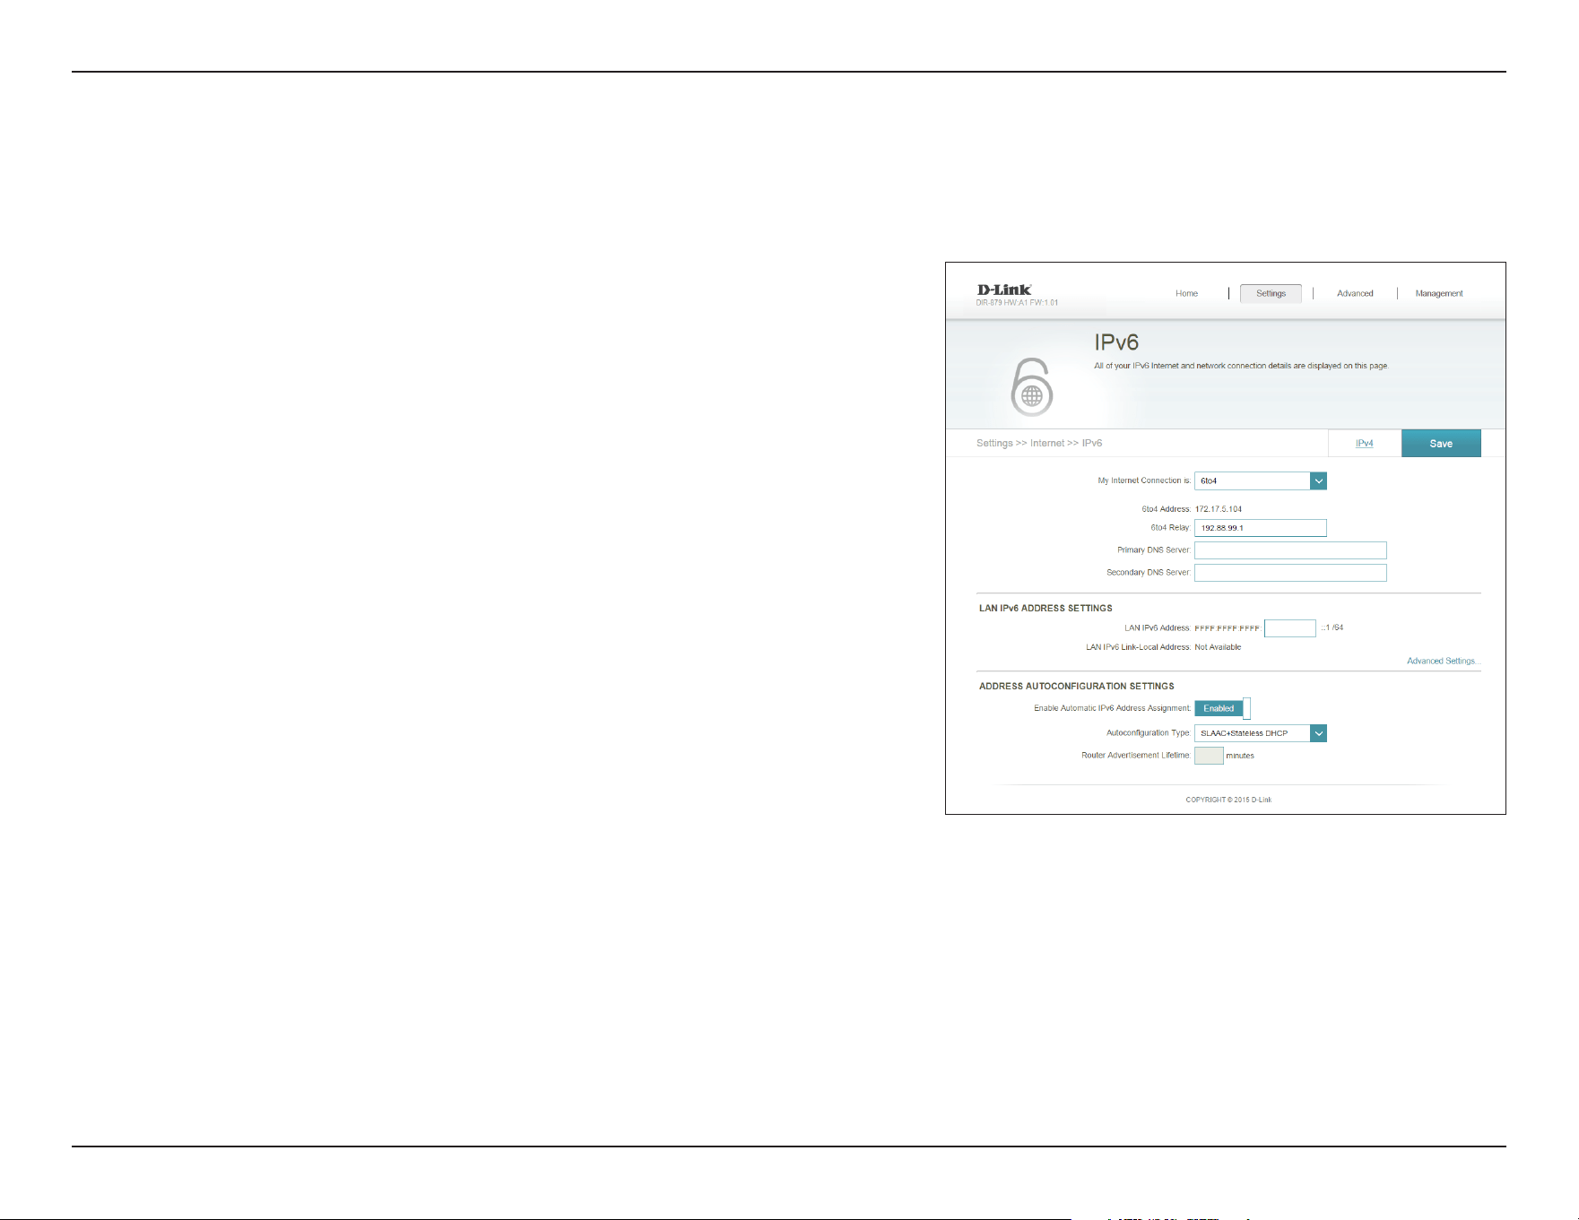The height and width of the screenshot is (1220, 1579).
Task: Select the Settings tab
Action: coord(1271,294)
